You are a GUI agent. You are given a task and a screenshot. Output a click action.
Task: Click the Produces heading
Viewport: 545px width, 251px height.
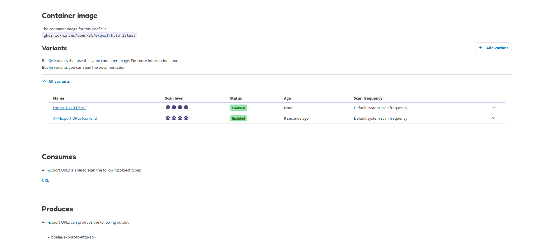tap(57, 209)
